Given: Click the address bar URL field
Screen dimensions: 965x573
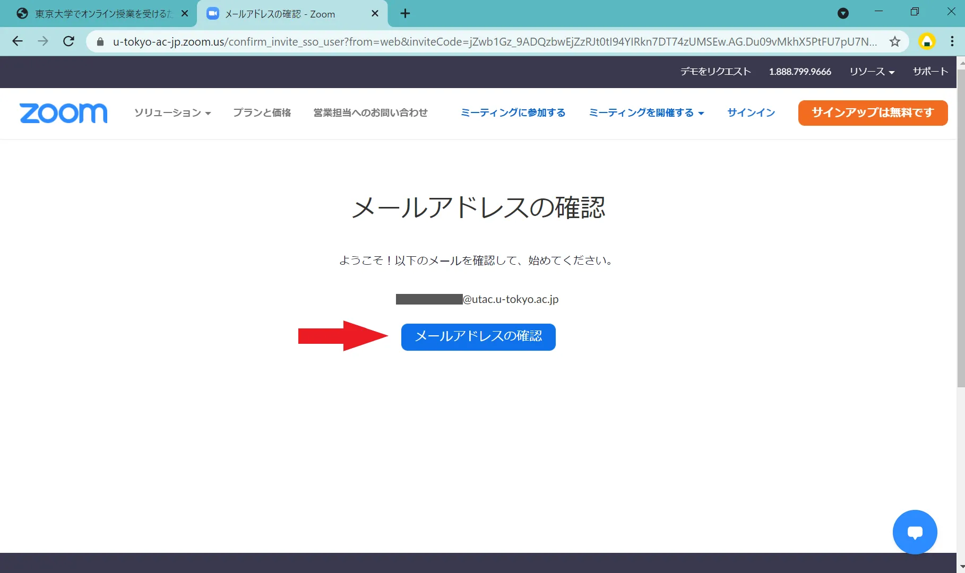Looking at the screenshot, I should tap(494, 41).
